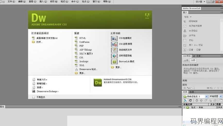Open the 快速入门 » link
The height and width of the screenshot is (126, 223).
[42, 79]
